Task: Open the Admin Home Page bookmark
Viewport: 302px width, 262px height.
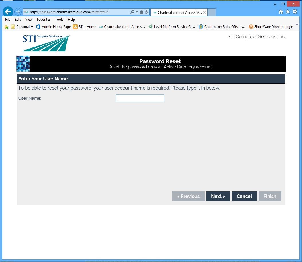Action: (54, 27)
